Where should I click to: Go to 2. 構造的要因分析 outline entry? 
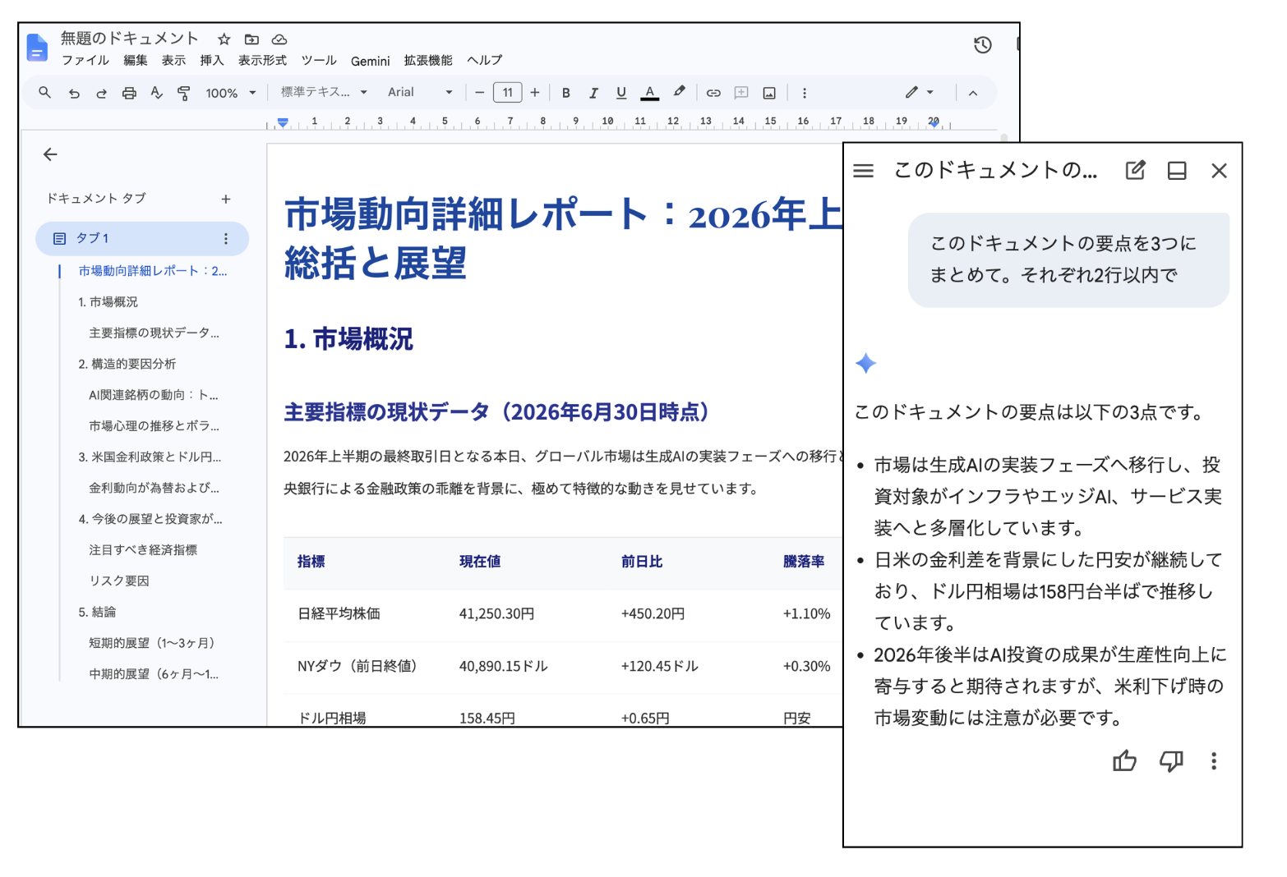click(x=127, y=364)
